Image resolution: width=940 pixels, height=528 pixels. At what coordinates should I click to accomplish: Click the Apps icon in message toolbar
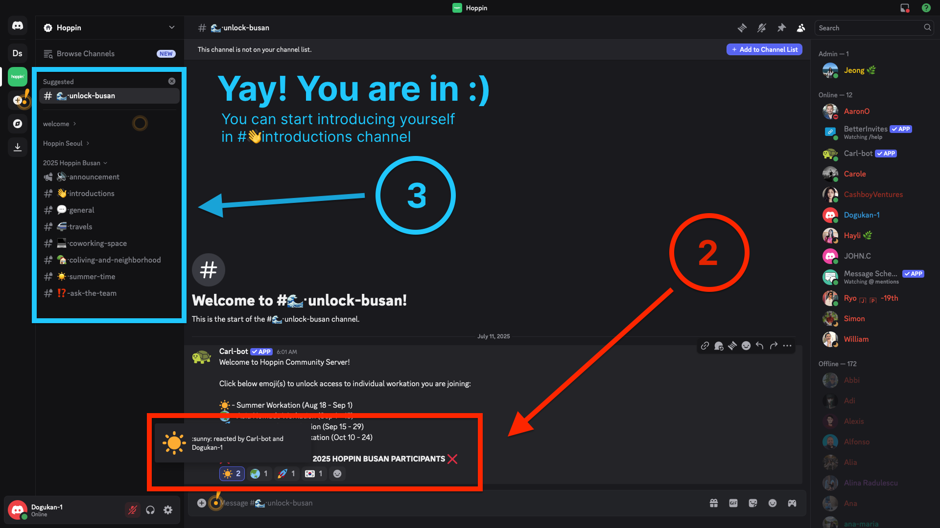pos(719,346)
